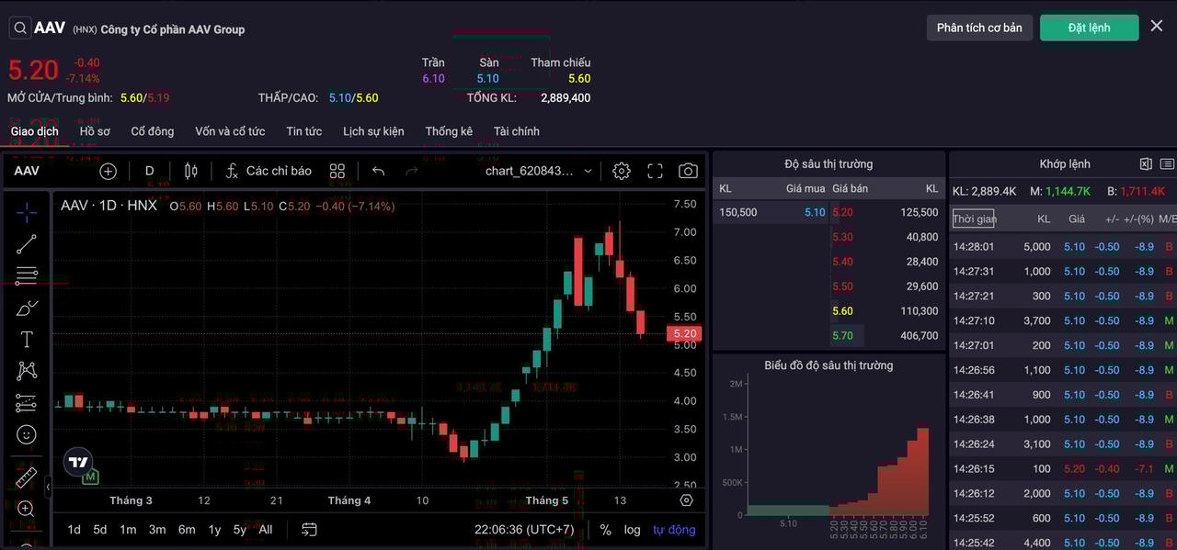Screen dimensions: 1177x550
Task: Select the brush drawing tool
Action: coord(27,308)
